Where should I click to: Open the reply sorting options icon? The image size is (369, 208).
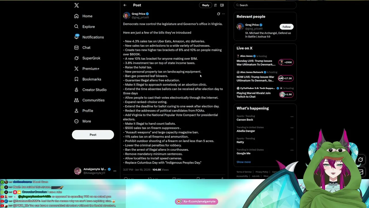coord(215,5)
